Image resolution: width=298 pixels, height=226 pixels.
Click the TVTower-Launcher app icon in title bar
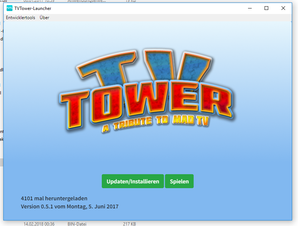coord(9,8)
